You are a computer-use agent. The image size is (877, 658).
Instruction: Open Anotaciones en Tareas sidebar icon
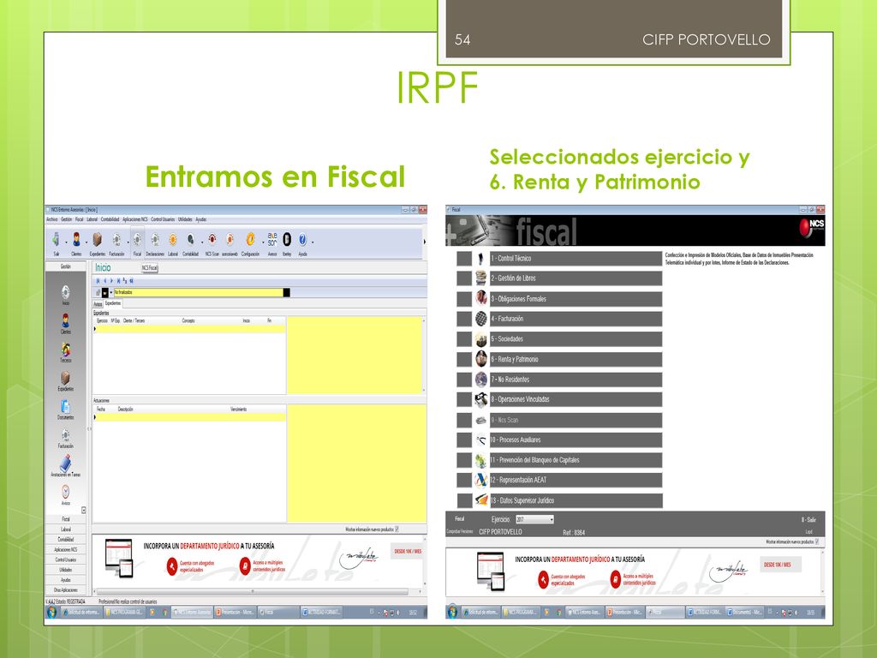[x=65, y=464]
